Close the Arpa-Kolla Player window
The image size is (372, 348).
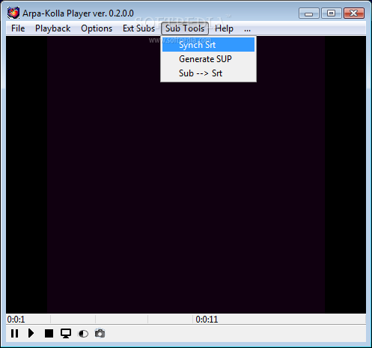click(354, 13)
